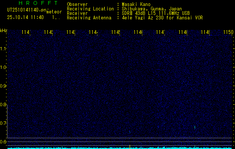
Task: Click the 1148 time marker
Action: click(183, 32)
